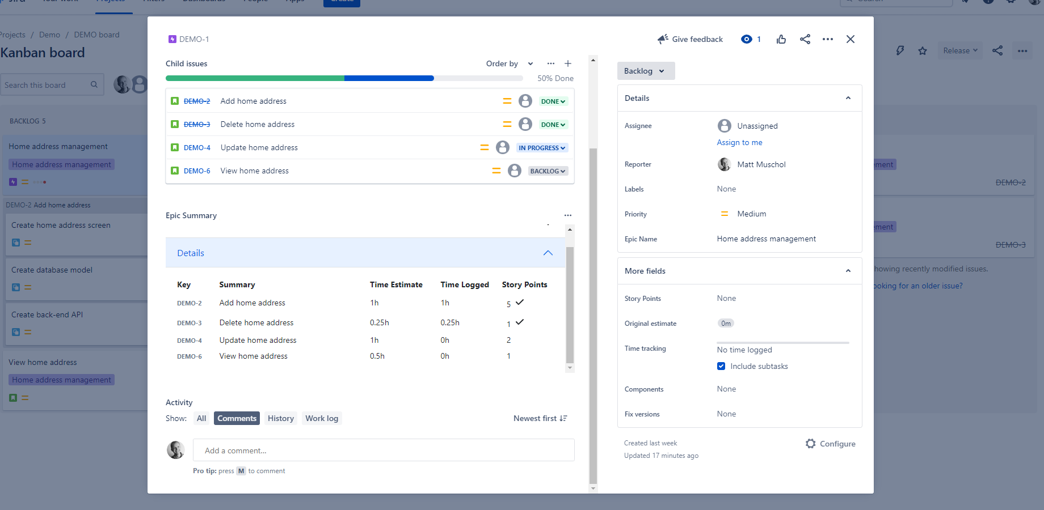The height and width of the screenshot is (510, 1044).
Task: Change DONE status of Delete home address
Action: pyautogui.click(x=553, y=125)
